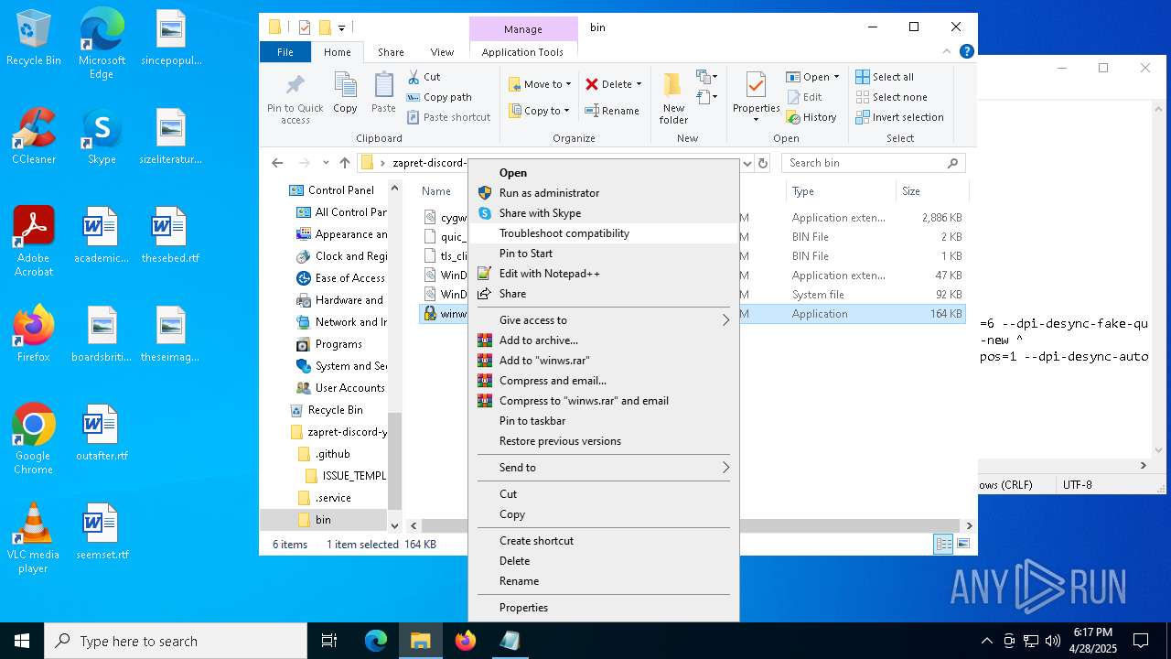Viewport: 1171px width, 659px height.
Task: Click Pin to Quick access ribbon icon
Action: click(x=295, y=98)
